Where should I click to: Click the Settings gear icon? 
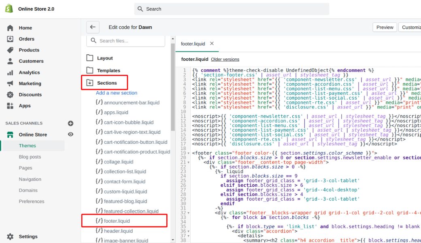click(10, 237)
